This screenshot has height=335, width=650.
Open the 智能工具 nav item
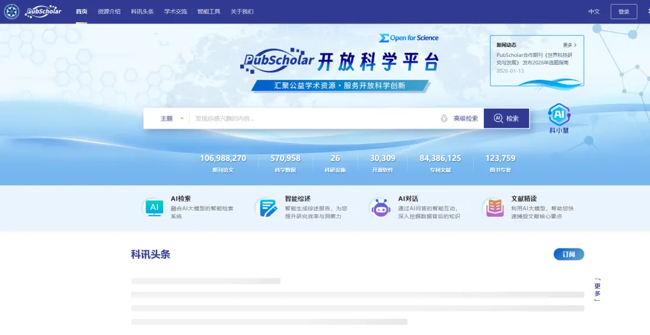(x=208, y=11)
